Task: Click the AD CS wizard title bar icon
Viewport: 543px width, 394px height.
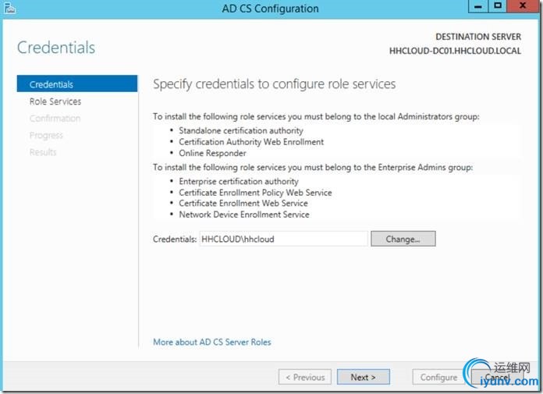Action: [x=9, y=9]
